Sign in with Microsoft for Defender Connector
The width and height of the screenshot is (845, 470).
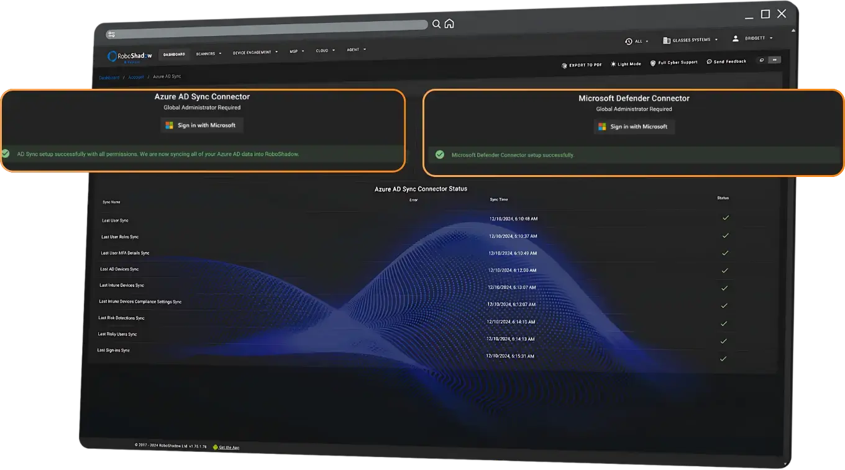634,127
